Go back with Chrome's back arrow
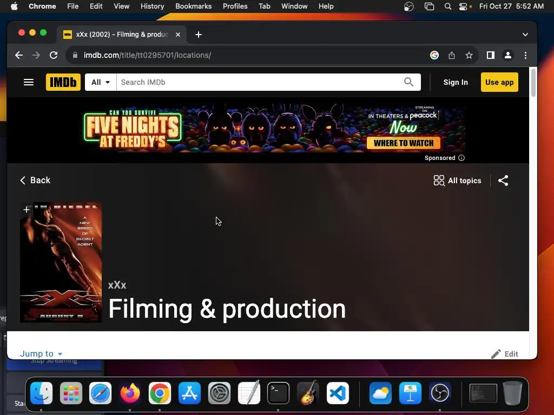The height and width of the screenshot is (415, 554). [x=19, y=55]
